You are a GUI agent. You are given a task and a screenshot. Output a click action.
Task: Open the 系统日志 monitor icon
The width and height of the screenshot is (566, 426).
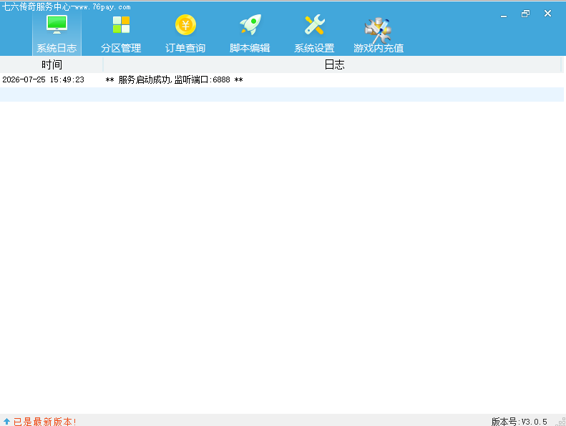pos(57,24)
